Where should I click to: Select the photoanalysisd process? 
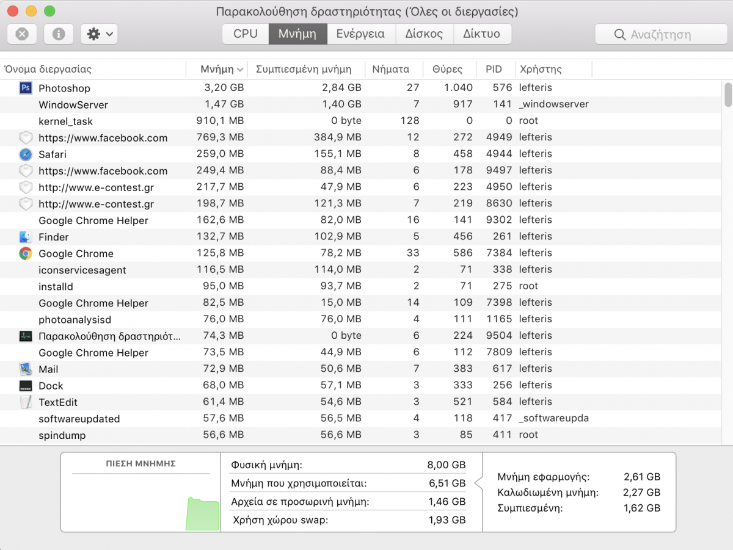360,319
